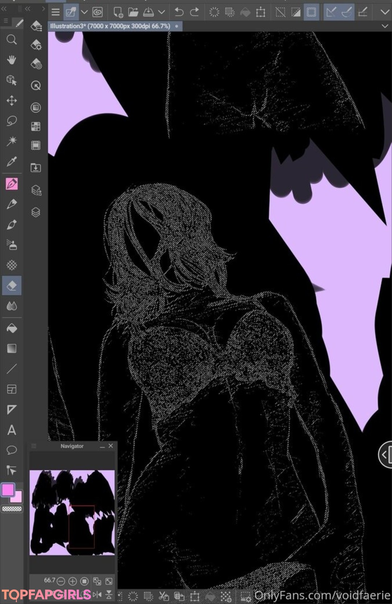
Task: Select the Zoom magnifier tool
Action: (12, 40)
